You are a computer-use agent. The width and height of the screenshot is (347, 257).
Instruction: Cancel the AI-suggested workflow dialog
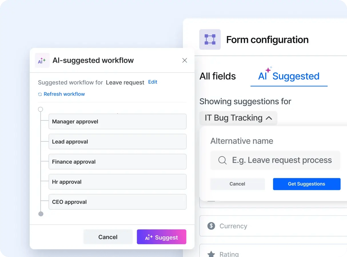tap(108, 237)
